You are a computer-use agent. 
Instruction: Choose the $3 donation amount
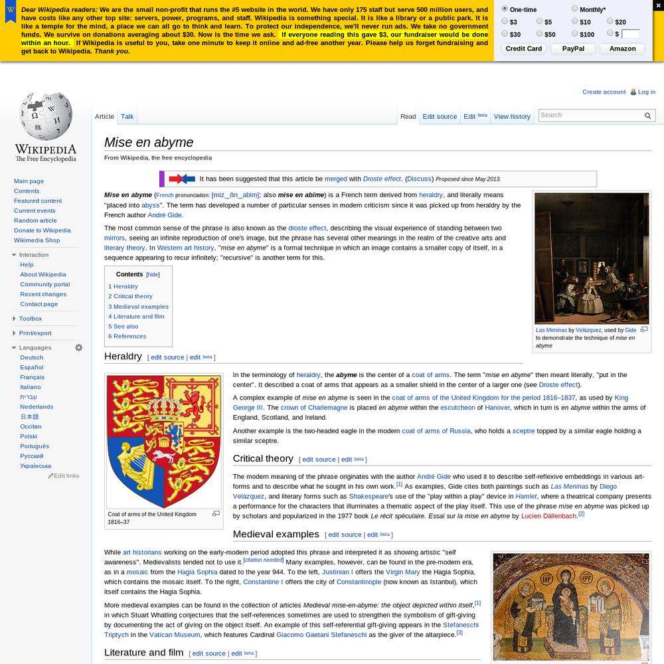point(505,21)
